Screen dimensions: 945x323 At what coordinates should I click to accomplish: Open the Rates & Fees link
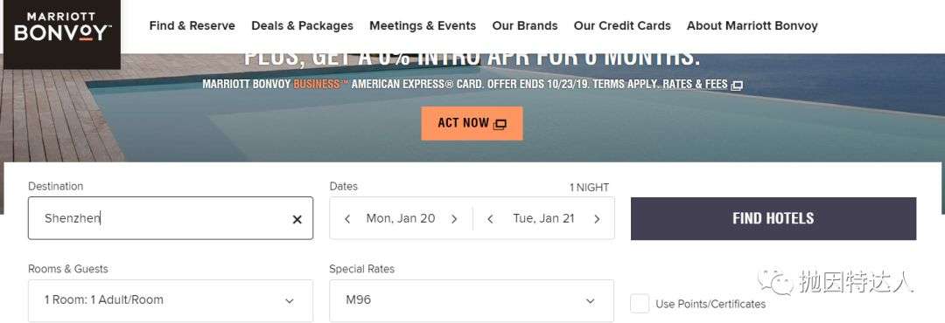[x=695, y=84]
